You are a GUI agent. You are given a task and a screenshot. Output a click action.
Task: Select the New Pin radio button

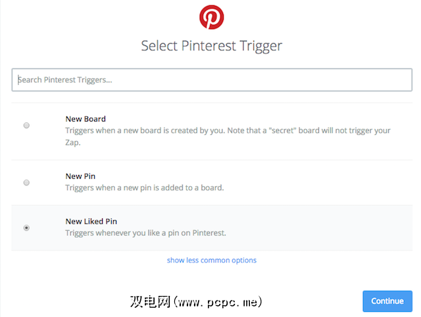(x=26, y=183)
